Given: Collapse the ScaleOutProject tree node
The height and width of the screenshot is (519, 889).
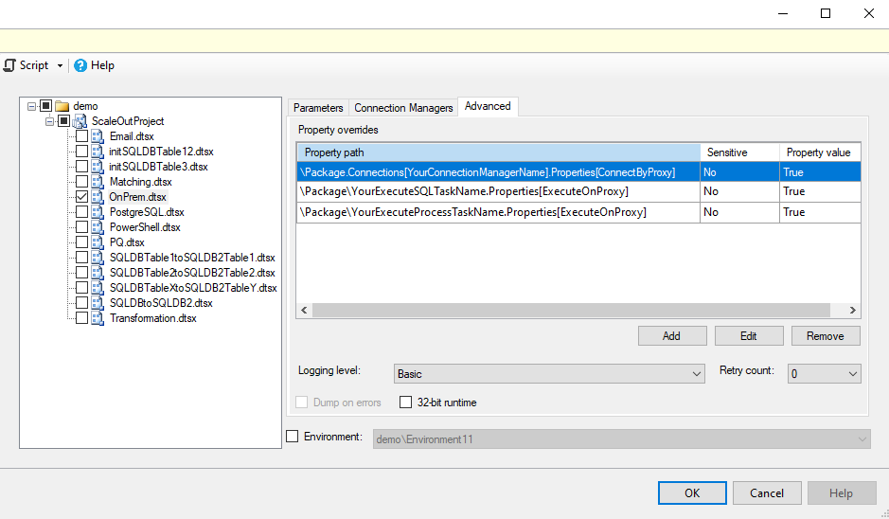Looking at the screenshot, I should click(x=50, y=121).
